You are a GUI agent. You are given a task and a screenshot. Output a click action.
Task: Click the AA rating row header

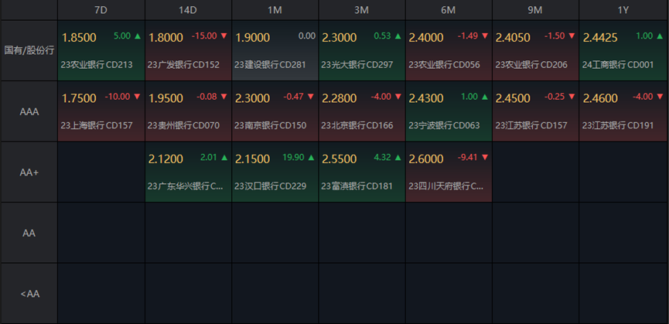29,234
